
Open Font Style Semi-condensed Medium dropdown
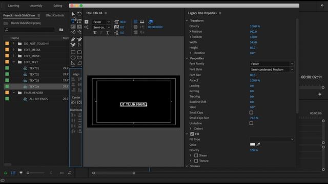pos(272,70)
